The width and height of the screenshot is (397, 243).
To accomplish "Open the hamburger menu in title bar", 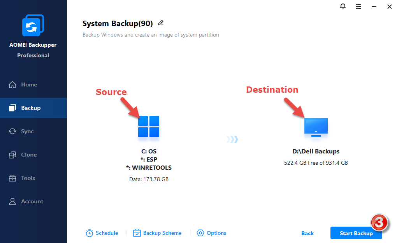I will pos(359,6).
